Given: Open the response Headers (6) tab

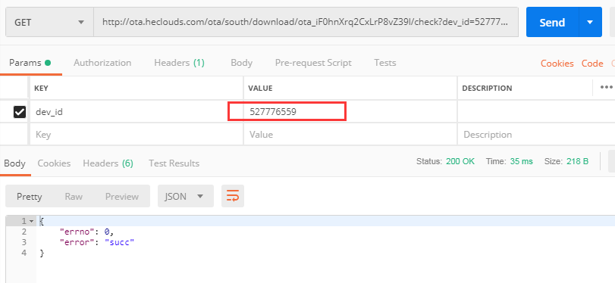Looking at the screenshot, I should point(108,163).
